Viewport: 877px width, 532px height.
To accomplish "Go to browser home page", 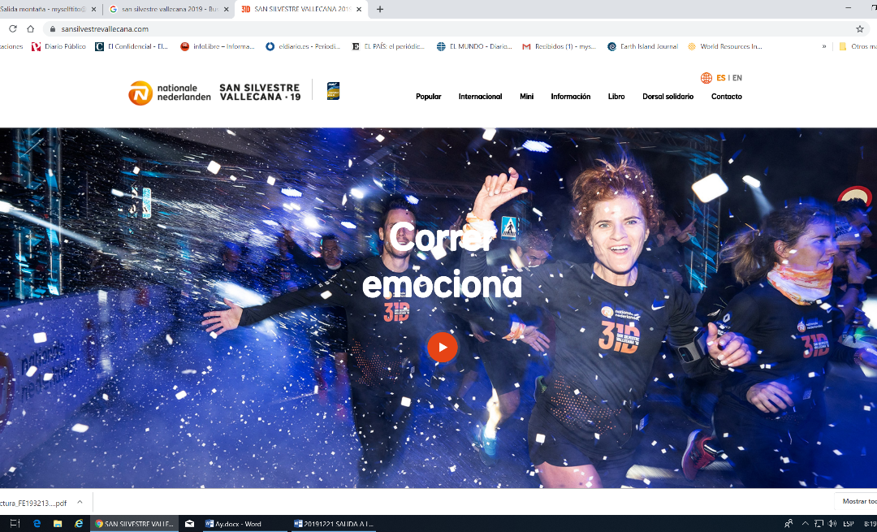I will pos(31,28).
